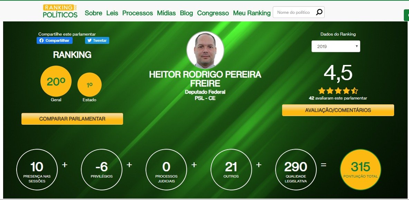Open the Leis menu item
This screenshot has height=200, width=409.
point(112,13)
